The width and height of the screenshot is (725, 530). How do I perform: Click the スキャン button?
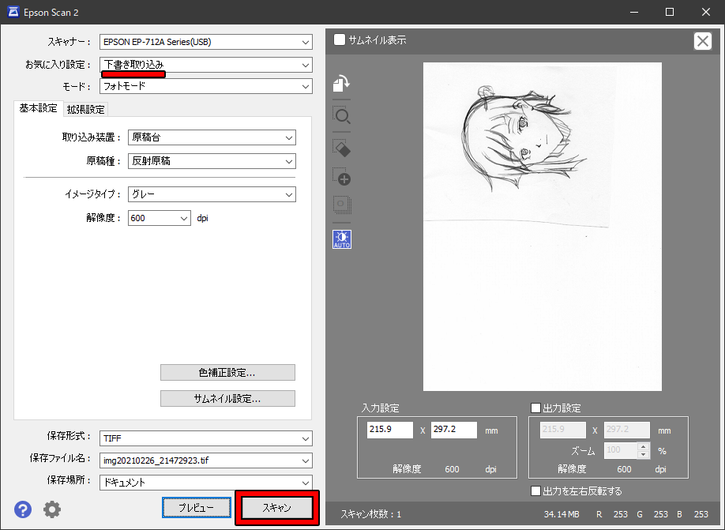[x=277, y=508]
